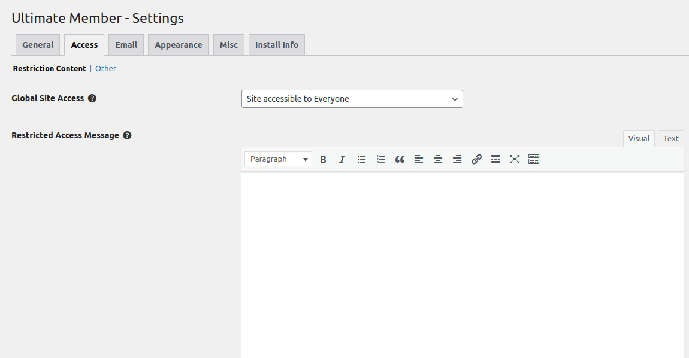Open the Other access subsection

(x=105, y=68)
